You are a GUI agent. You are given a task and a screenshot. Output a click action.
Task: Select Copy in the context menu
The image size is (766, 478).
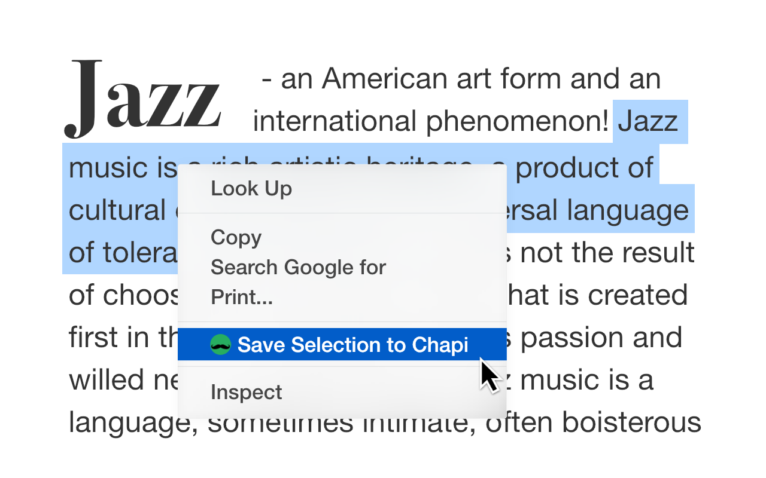236,238
